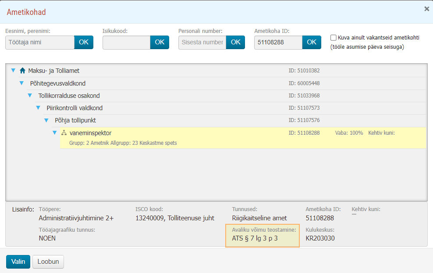Close the Ametikohad dialog
Screen dimensions: 433x273
tap(427, 9)
